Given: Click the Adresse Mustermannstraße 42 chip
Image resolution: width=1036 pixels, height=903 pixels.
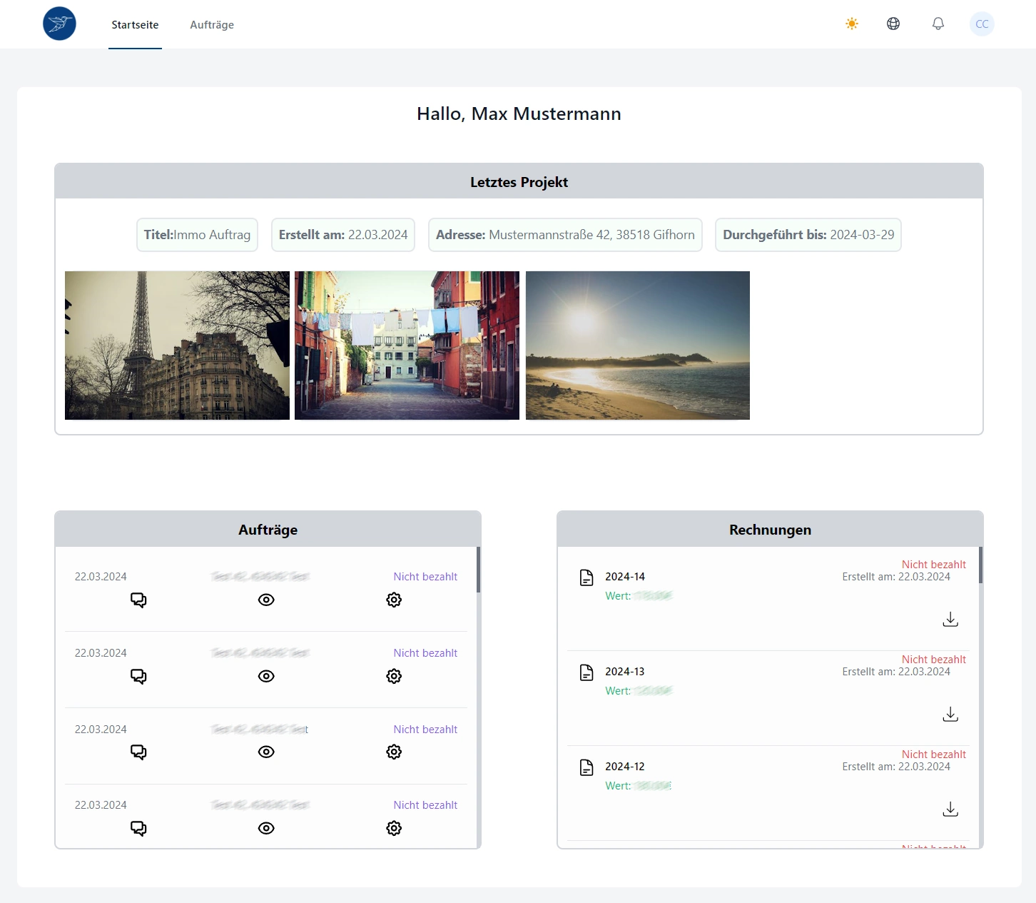Looking at the screenshot, I should click(565, 235).
